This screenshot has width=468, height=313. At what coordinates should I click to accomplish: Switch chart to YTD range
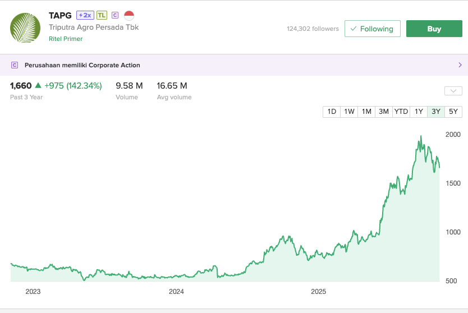pos(401,112)
